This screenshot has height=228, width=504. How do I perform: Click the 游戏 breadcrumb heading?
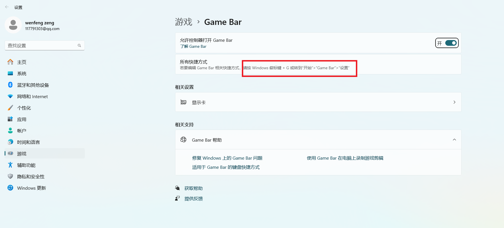pyautogui.click(x=184, y=22)
